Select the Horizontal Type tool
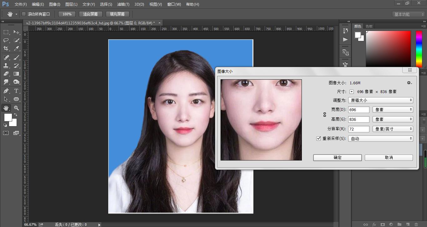427x227 pixels. 16,91
